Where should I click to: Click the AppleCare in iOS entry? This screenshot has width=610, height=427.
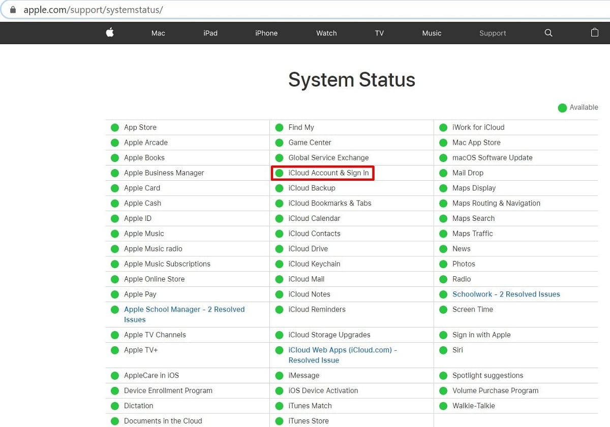151,375
